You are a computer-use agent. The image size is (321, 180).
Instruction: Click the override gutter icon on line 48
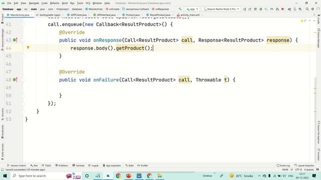pyautogui.click(x=15, y=79)
